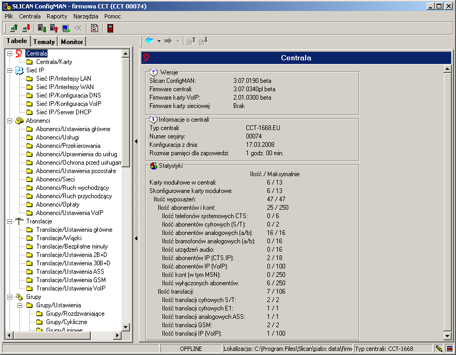Screen dimensions: 456x355
Task: Collapse the Grupy/Ustawienia subfolder node
Action: pos(19,305)
